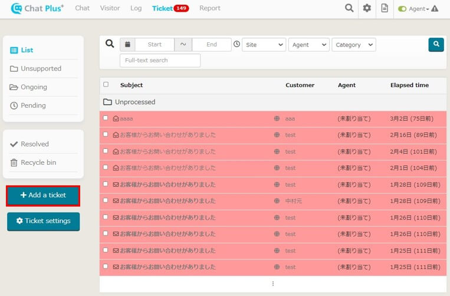
Task: Click open-mail icon on aaaa row
Action: tap(116, 118)
